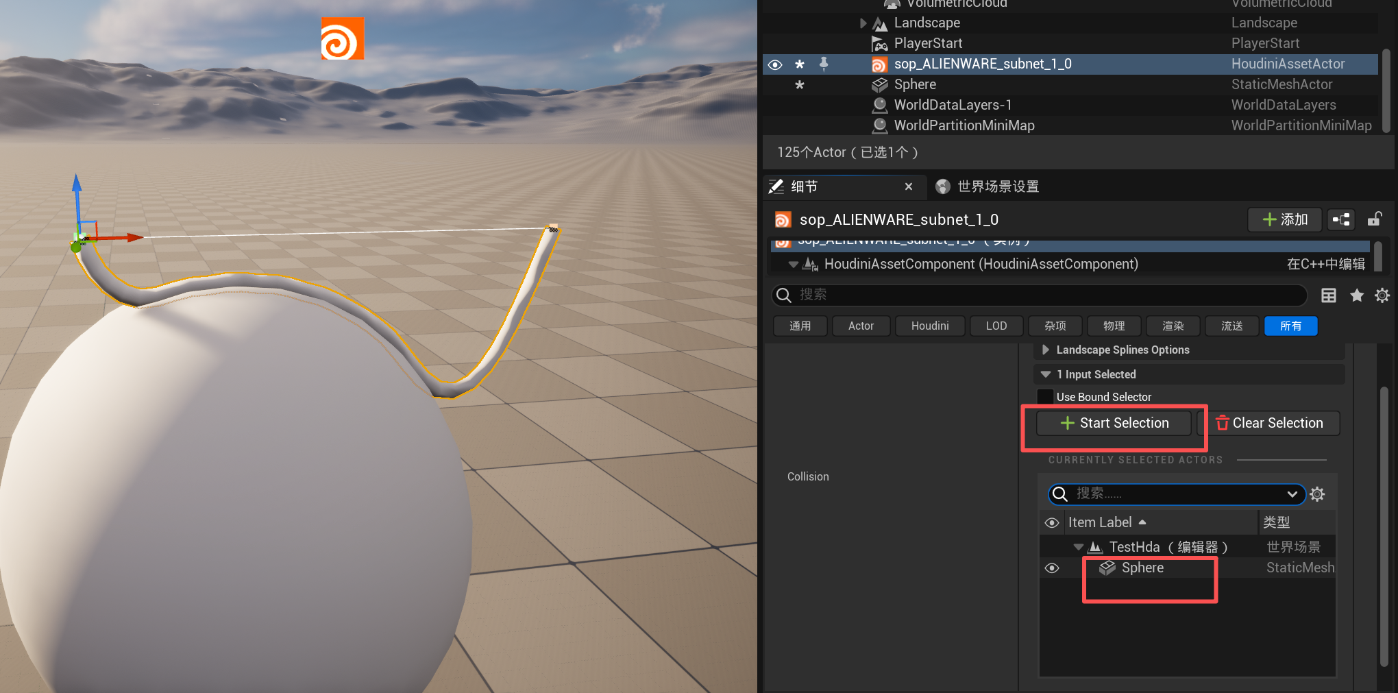Click the details 搜索 search field

(1040, 295)
